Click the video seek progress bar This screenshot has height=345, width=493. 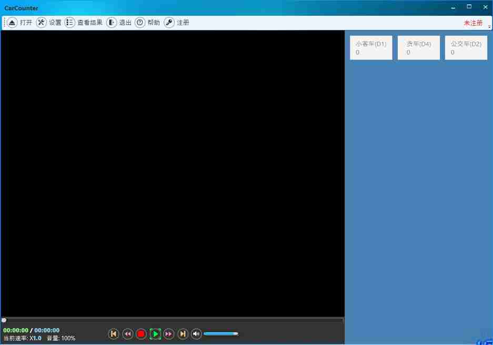173,320
